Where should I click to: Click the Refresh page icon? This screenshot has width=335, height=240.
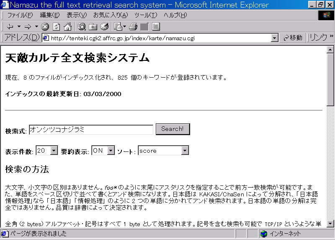point(56,27)
